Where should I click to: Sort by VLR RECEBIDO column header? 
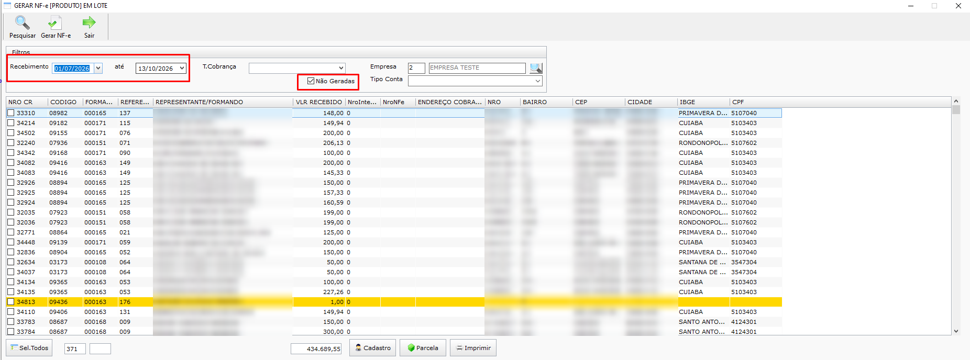[x=319, y=102]
